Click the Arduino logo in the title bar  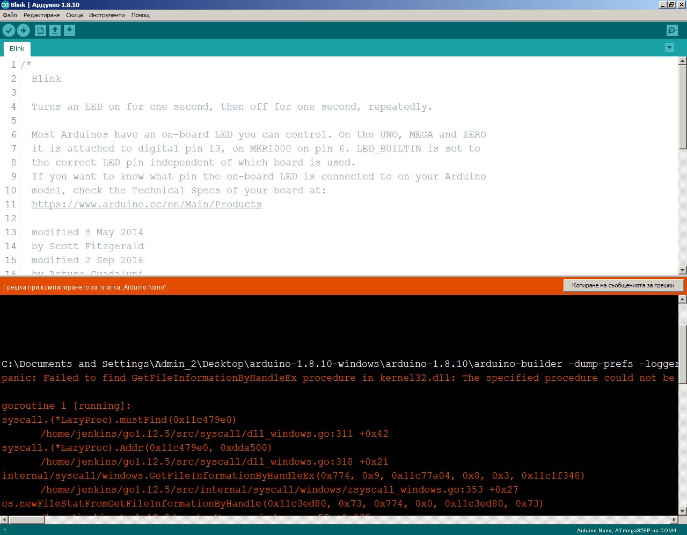coord(5,4)
